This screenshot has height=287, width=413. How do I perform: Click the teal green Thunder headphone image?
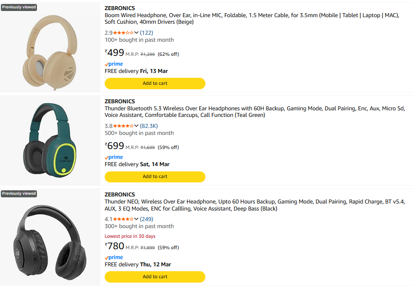click(50, 139)
